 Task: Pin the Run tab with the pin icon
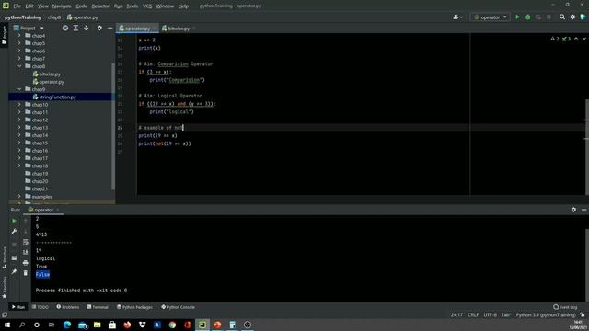[14, 271]
